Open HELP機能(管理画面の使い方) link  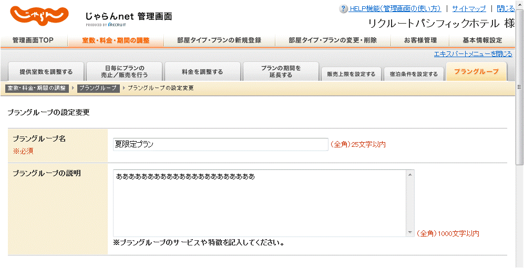click(395, 9)
